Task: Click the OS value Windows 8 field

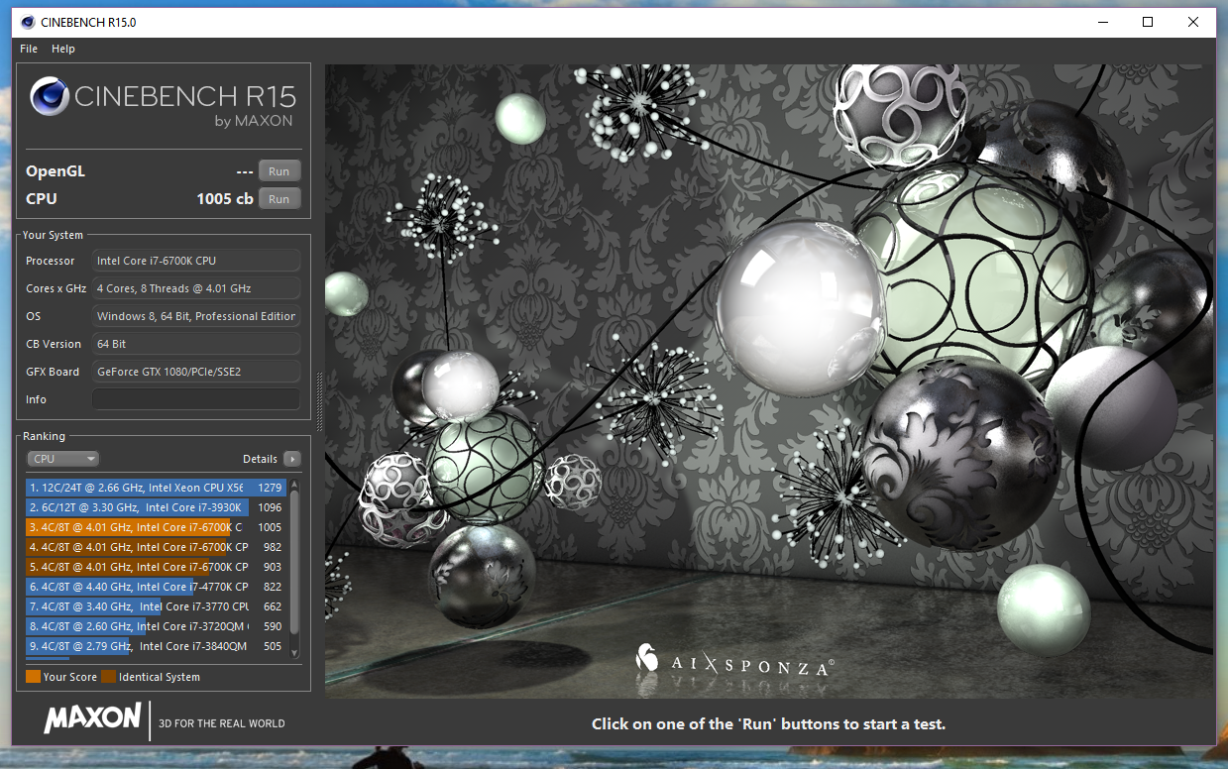Action: pyautogui.click(x=196, y=316)
